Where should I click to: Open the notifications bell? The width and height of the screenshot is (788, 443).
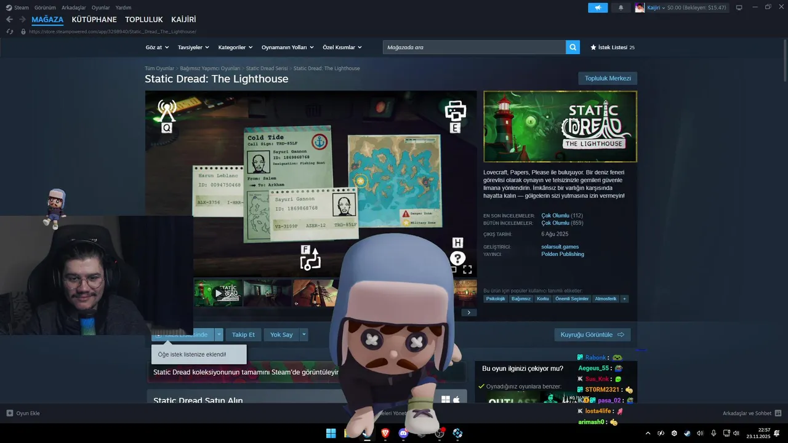(x=621, y=7)
